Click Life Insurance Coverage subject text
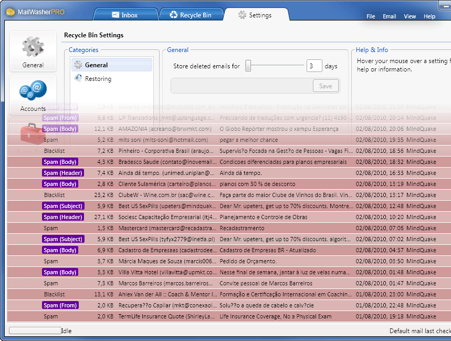This screenshot has height=341, width=451. click(276, 316)
